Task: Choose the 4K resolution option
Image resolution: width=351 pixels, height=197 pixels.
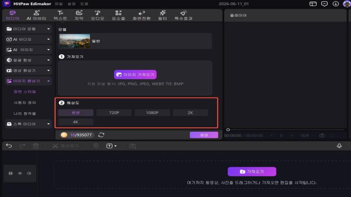Action: pos(75,122)
